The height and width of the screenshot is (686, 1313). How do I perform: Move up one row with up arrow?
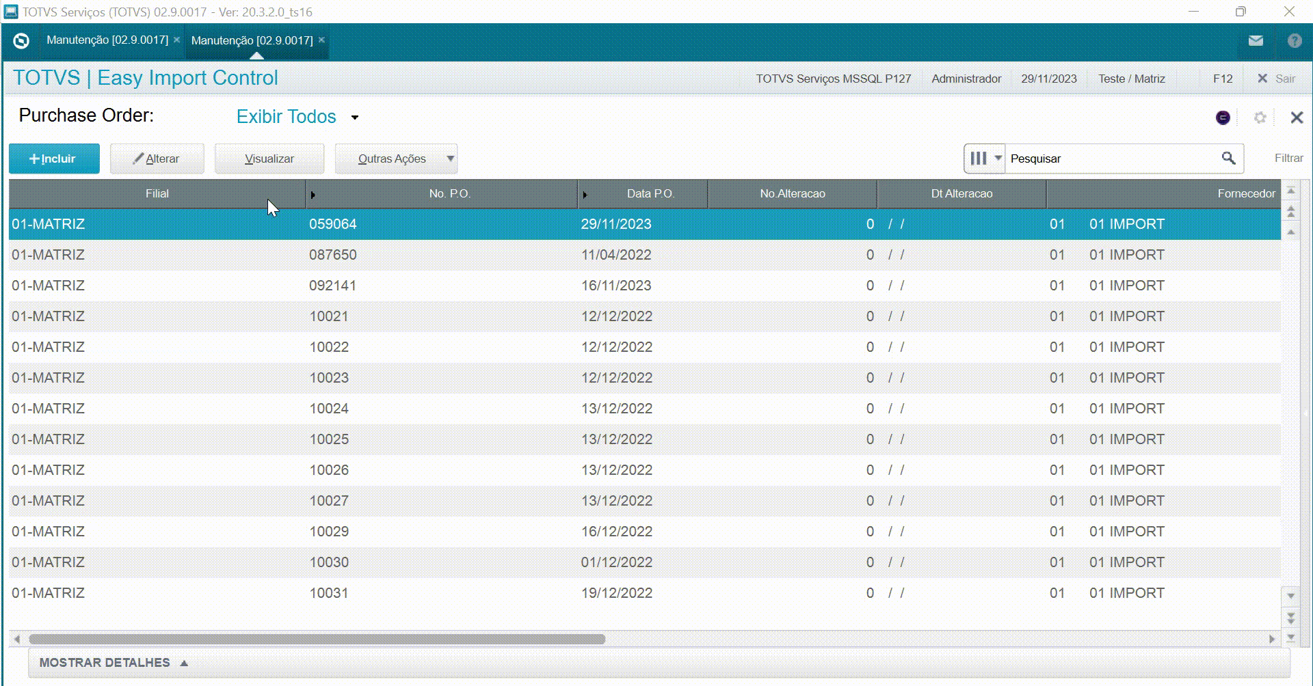pos(1291,232)
